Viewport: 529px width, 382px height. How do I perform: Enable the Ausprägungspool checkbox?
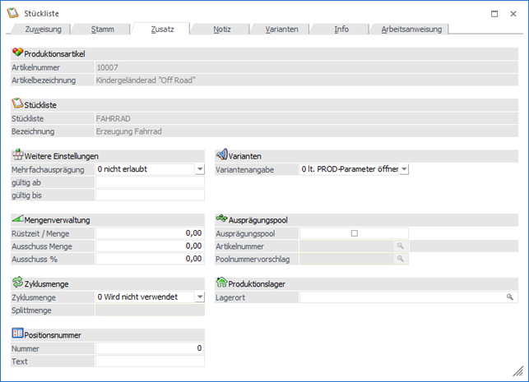(355, 233)
